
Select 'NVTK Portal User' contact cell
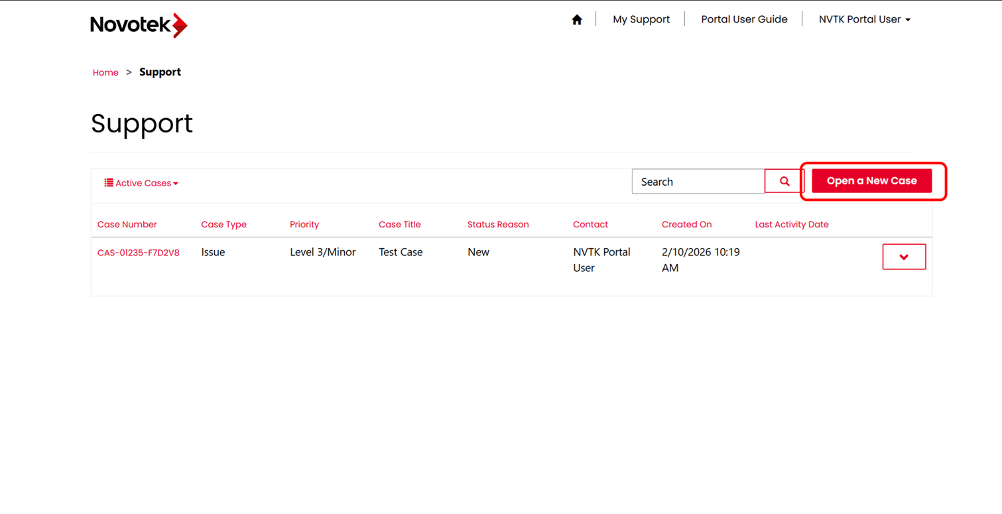coord(601,260)
